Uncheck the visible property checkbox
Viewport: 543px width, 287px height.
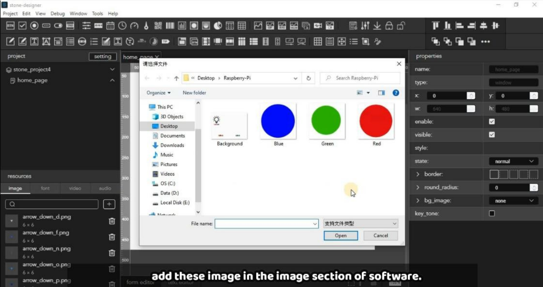[492, 135]
